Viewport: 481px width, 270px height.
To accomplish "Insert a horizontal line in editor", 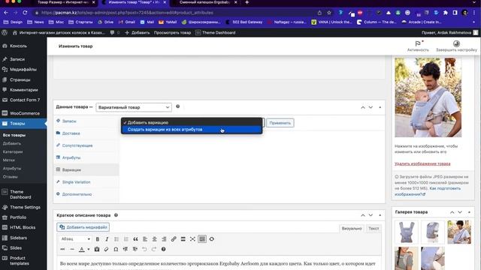I will [72, 249].
